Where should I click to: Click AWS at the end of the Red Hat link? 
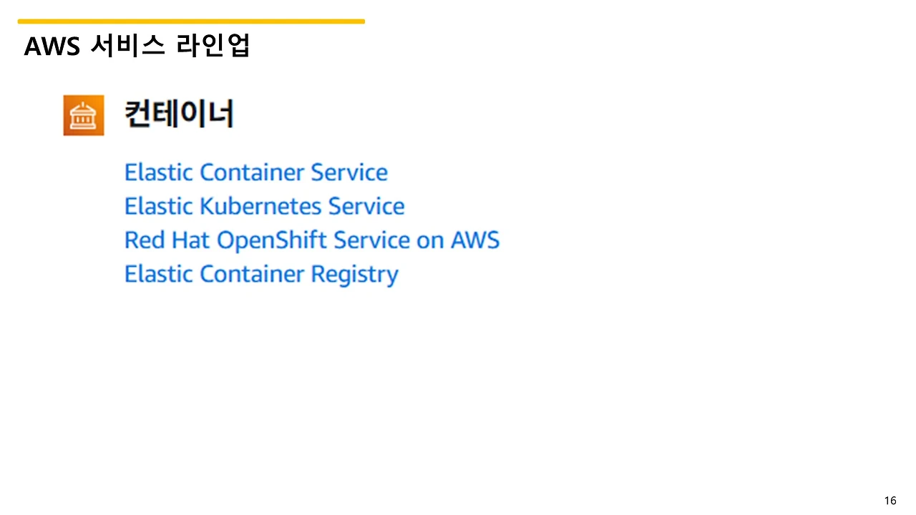click(475, 240)
